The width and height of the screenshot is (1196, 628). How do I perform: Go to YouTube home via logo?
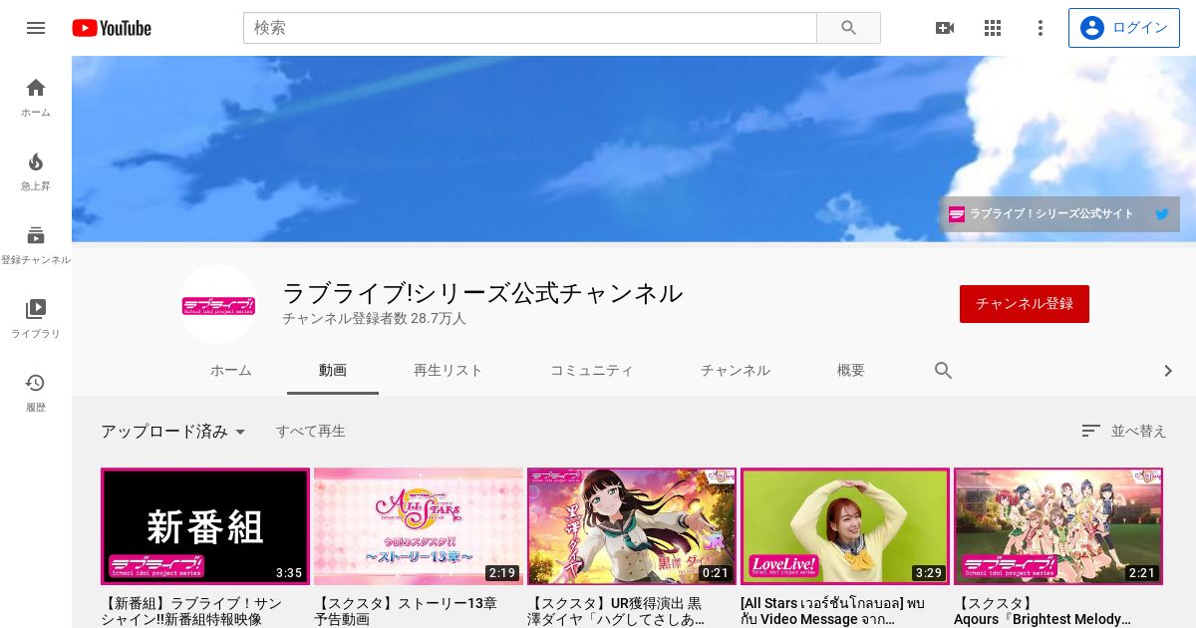112,28
